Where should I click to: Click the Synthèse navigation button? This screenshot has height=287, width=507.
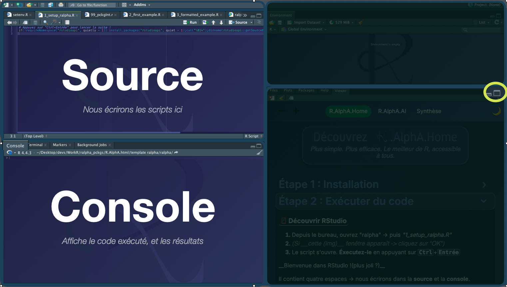pos(429,111)
